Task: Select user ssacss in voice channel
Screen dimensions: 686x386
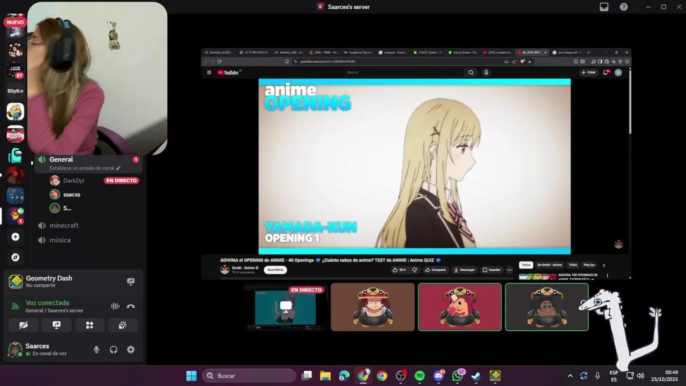Action: [x=71, y=195]
